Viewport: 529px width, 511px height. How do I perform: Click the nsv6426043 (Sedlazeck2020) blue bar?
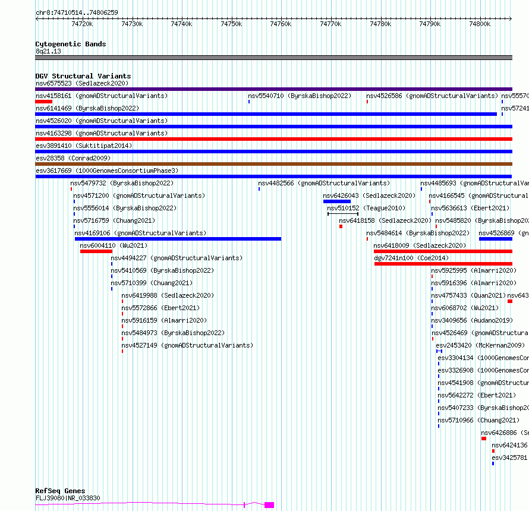pyautogui.click(x=337, y=201)
